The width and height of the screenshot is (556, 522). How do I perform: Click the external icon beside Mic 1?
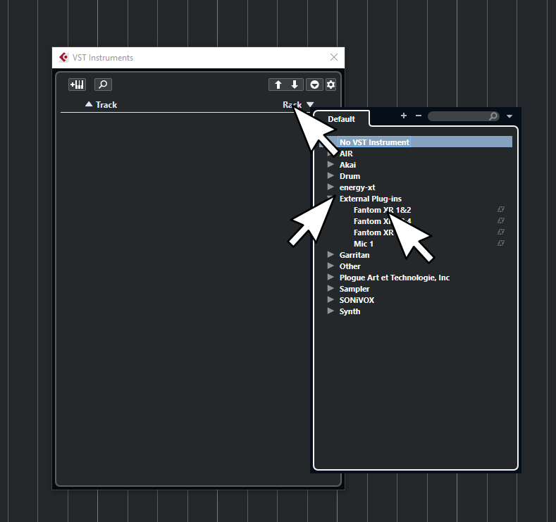point(501,243)
